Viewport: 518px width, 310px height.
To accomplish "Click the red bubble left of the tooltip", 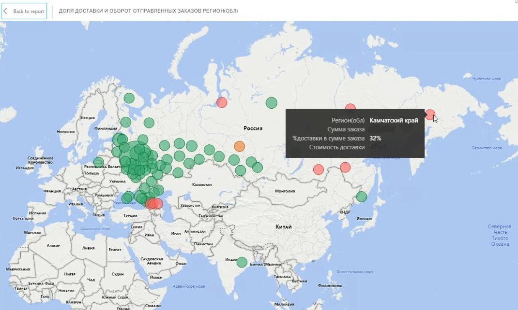I will (222, 102).
